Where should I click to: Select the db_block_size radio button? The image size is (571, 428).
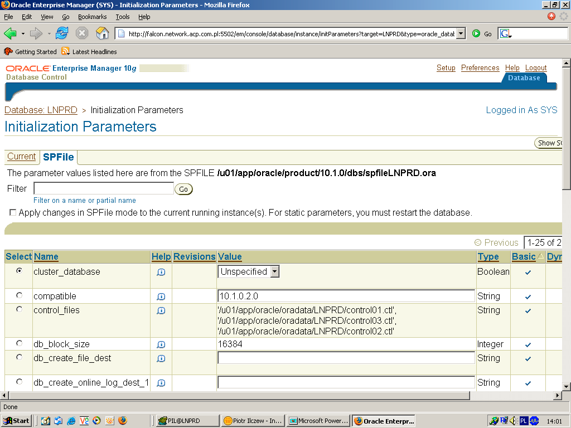tap(20, 343)
